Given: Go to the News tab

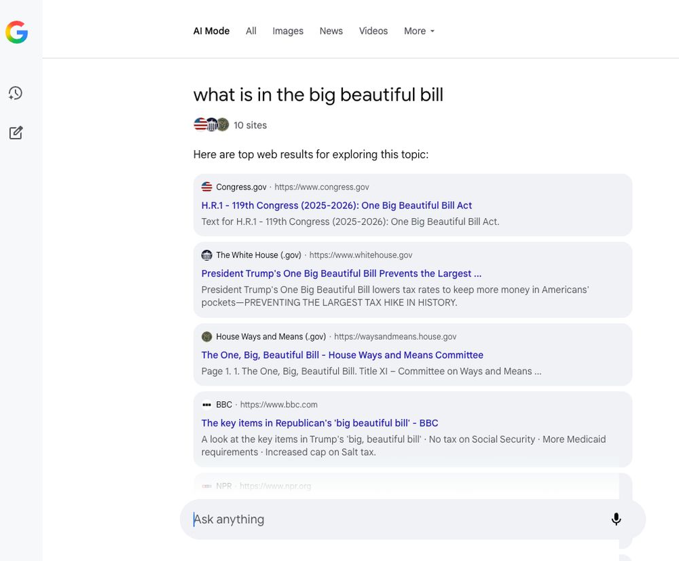Looking at the screenshot, I should [x=331, y=31].
